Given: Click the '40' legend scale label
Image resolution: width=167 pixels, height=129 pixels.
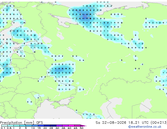Looking at the screenshot, I should (69, 128).
